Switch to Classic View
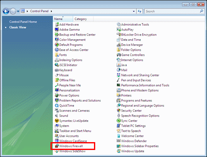Screen dimensions: 207x157 pyautogui.click(x=18, y=27)
